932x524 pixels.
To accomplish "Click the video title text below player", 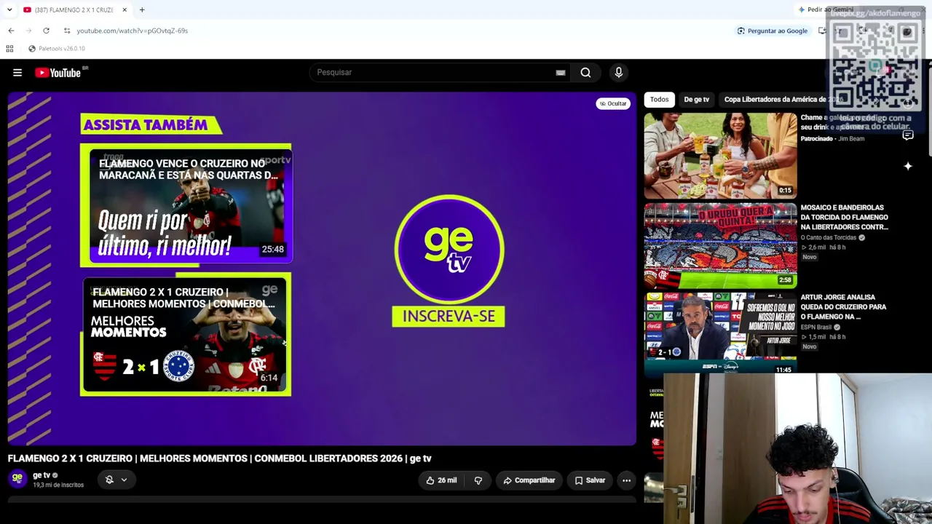I will [219, 458].
